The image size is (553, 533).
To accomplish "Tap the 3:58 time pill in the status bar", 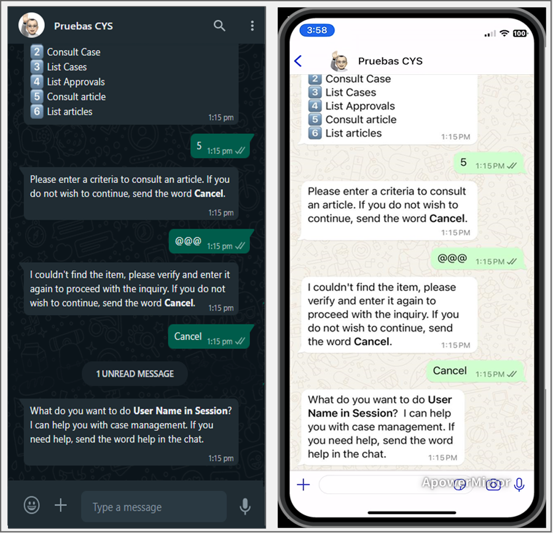I will (316, 30).
